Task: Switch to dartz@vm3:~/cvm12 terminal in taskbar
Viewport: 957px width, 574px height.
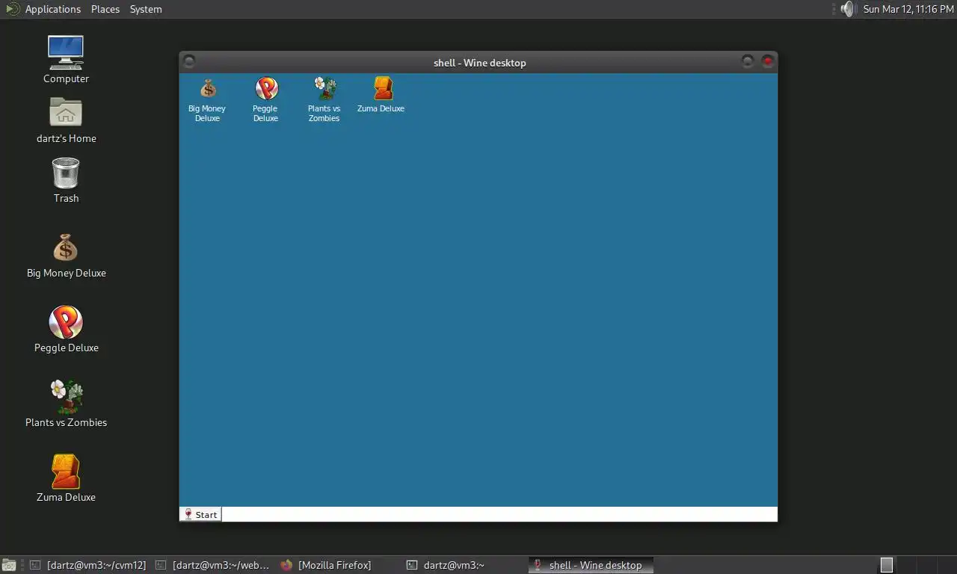Action: click(88, 565)
